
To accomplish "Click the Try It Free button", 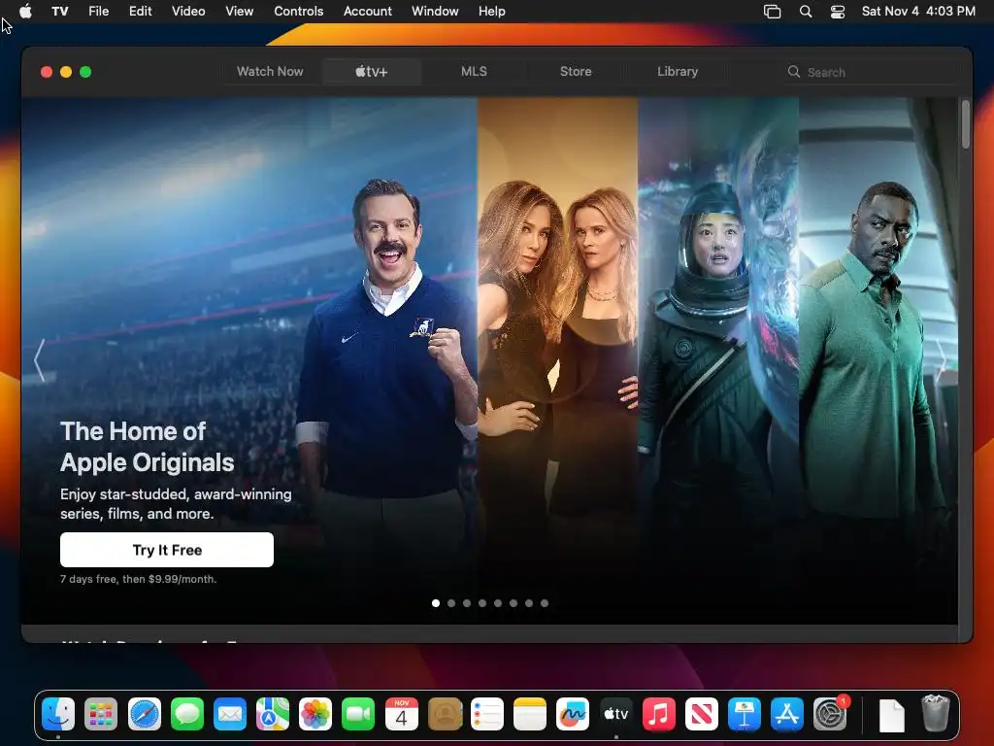I will coord(167,550).
